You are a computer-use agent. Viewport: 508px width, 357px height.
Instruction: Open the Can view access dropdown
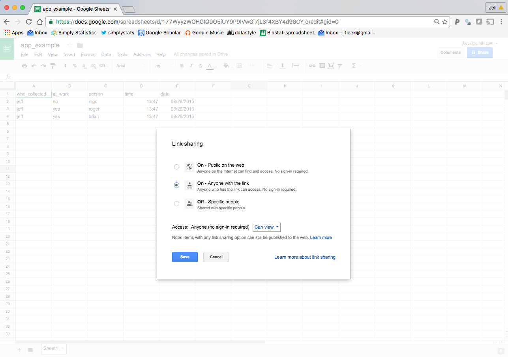[x=266, y=227]
